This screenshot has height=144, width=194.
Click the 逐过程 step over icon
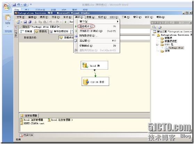76,41
